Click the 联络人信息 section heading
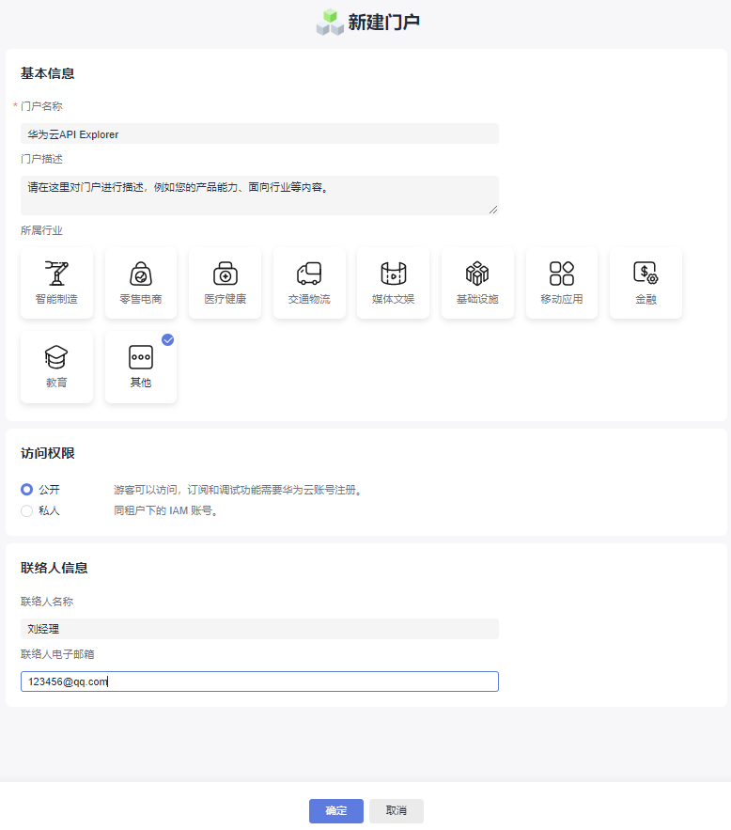Viewport: 731px width, 830px height. [54, 568]
